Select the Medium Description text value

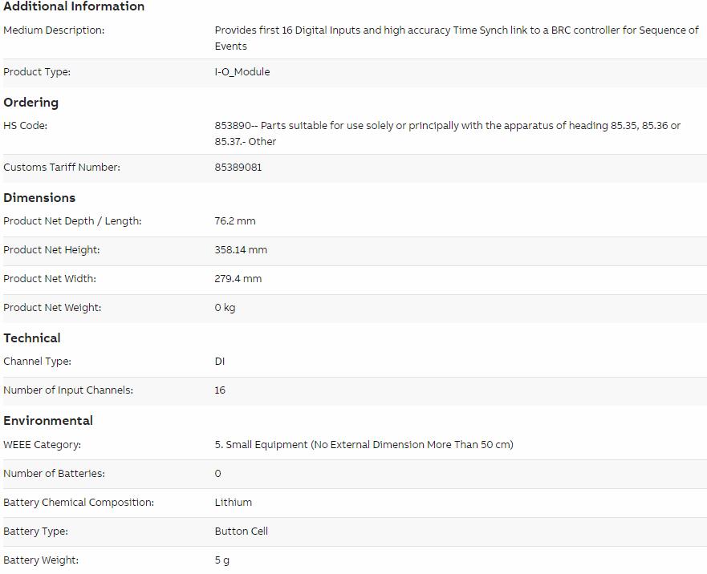457,38
